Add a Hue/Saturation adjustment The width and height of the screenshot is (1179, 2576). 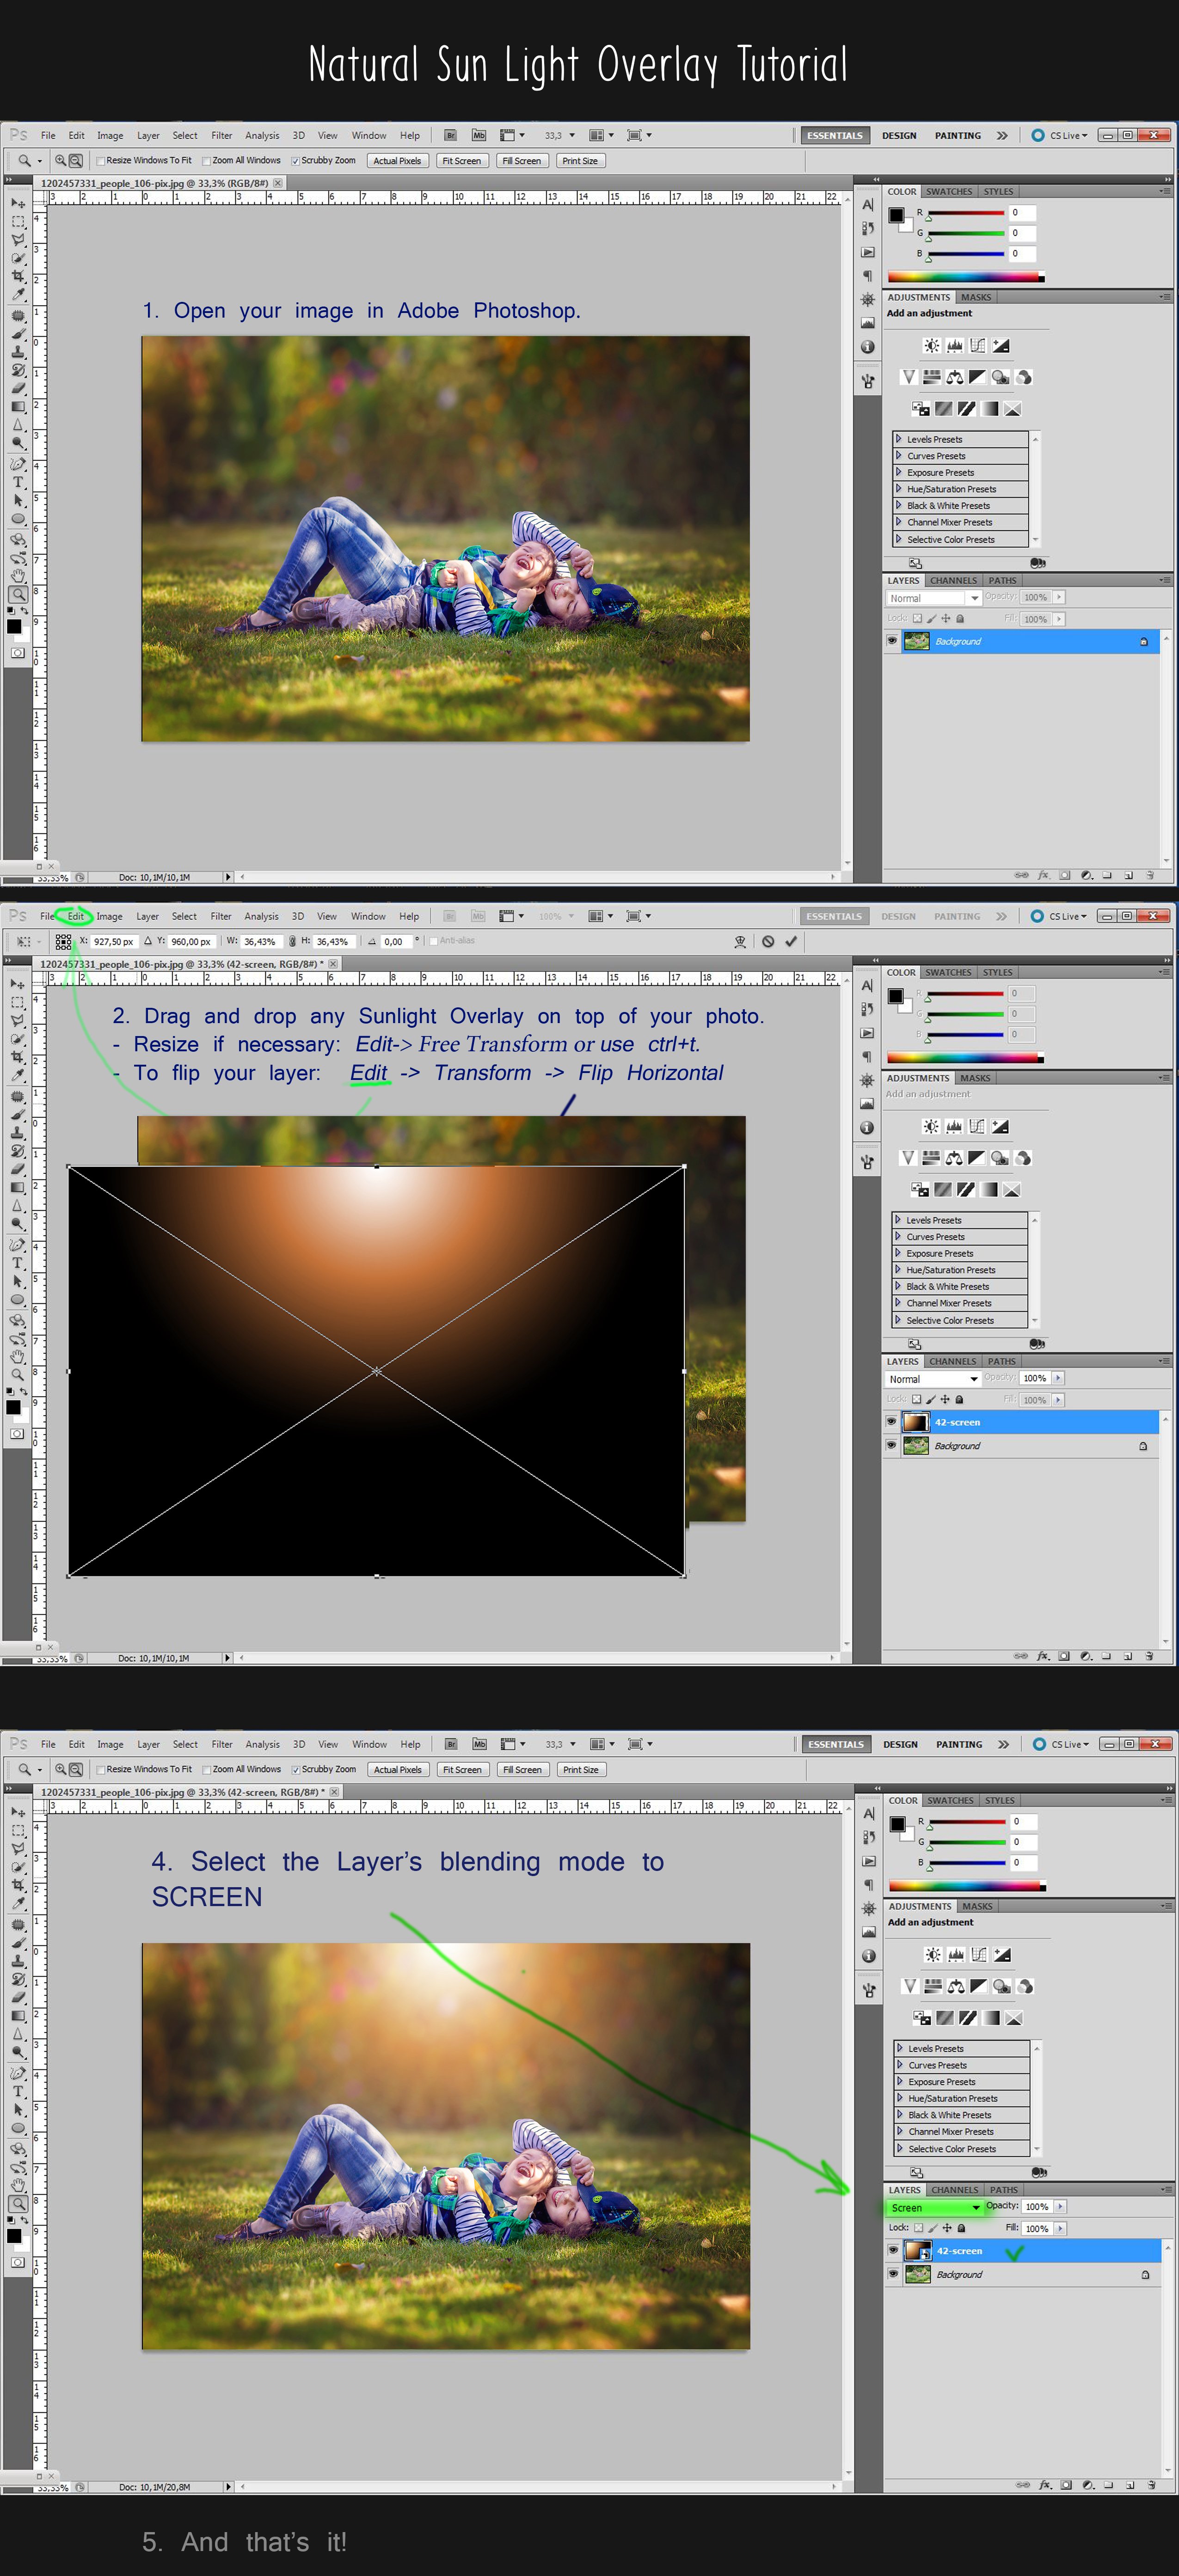coord(933,377)
